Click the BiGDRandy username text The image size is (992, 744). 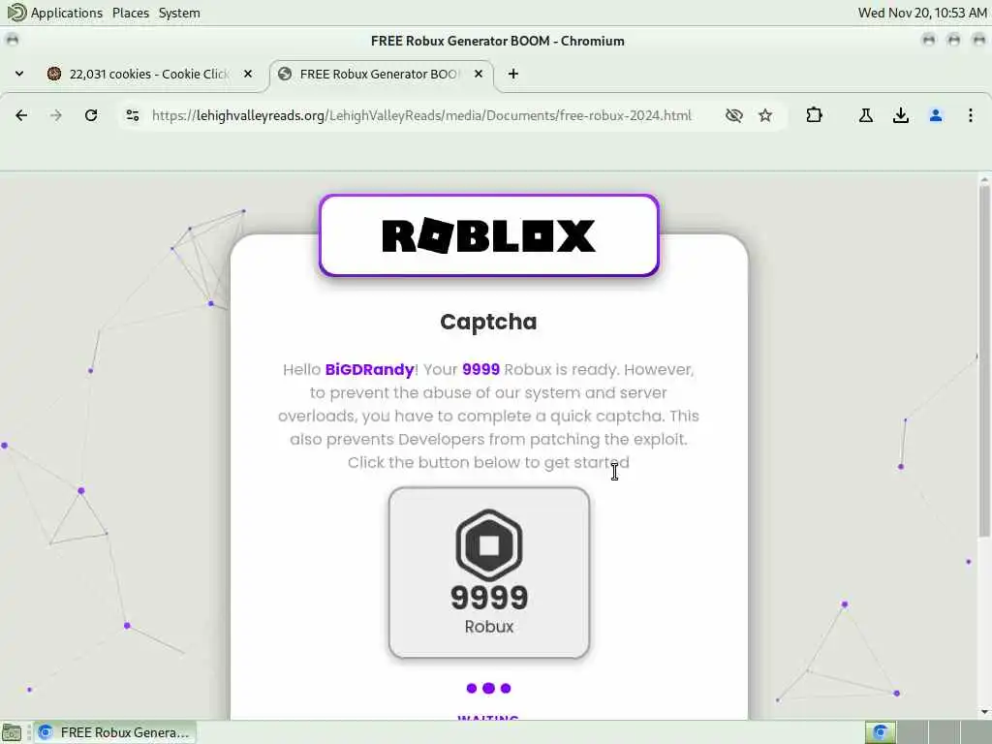pyautogui.click(x=369, y=369)
